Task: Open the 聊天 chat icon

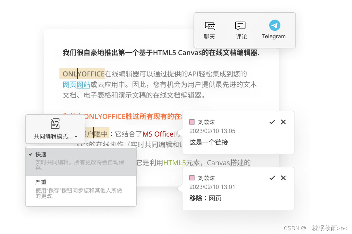Action: (x=210, y=26)
